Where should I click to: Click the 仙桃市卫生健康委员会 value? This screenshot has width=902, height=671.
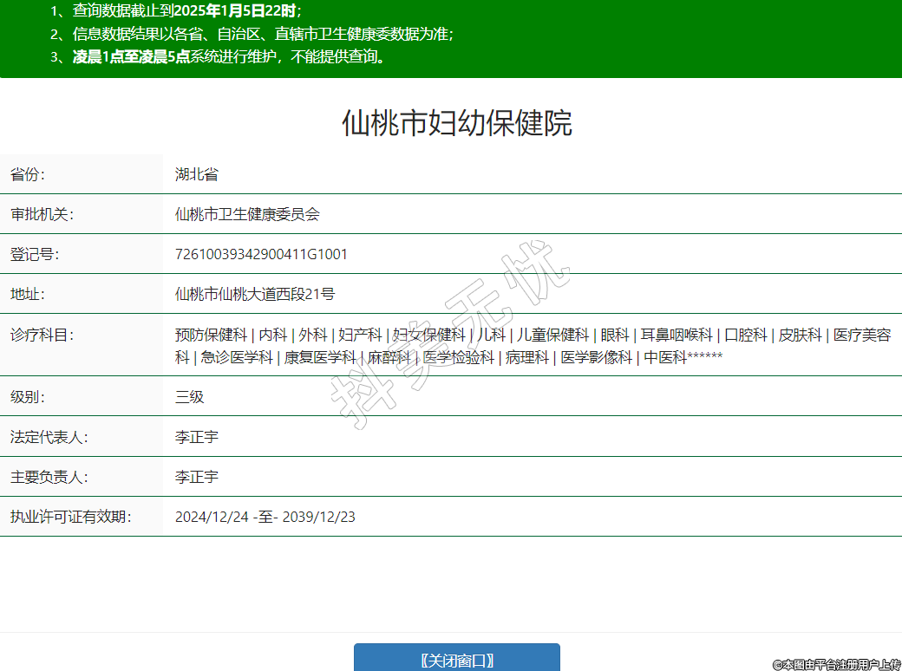point(247,214)
